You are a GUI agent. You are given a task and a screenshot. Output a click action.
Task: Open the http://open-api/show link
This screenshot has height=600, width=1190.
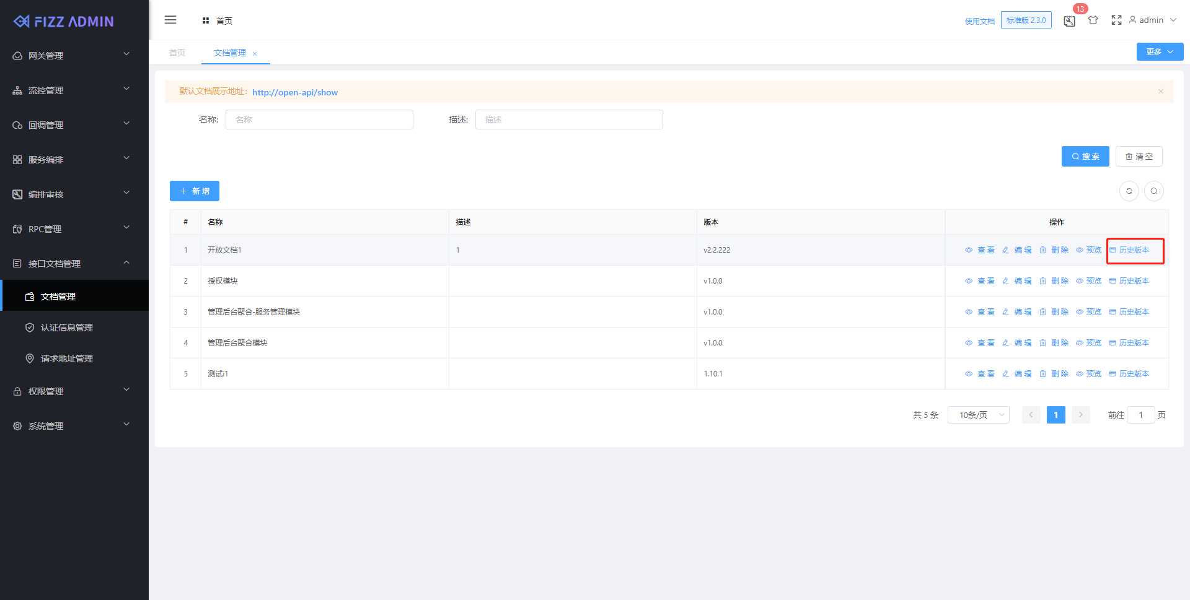pyautogui.click(x=295, y=92)
